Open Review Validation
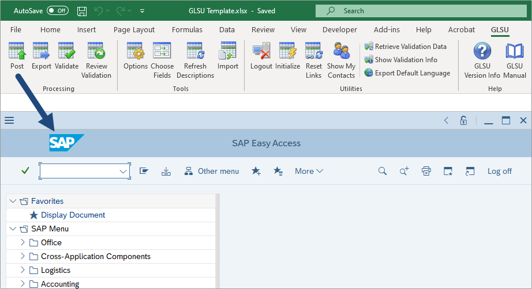Viewport: 532px width, 289px height. point(96,60)
